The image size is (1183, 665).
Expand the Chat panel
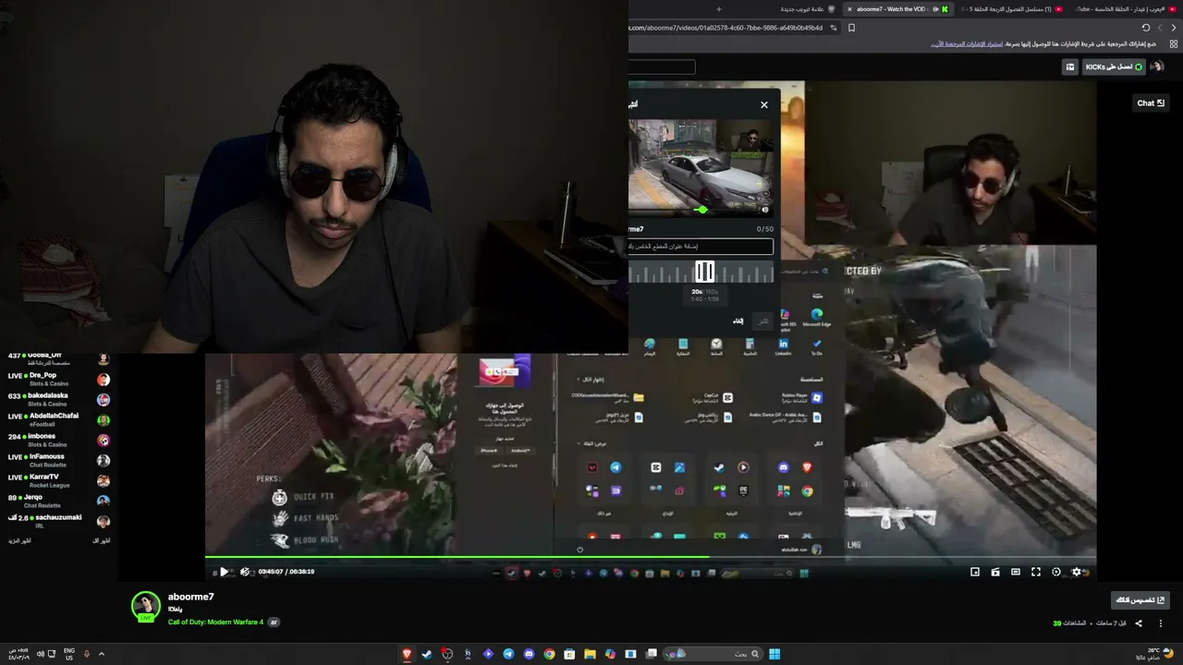click(1151, 103)
